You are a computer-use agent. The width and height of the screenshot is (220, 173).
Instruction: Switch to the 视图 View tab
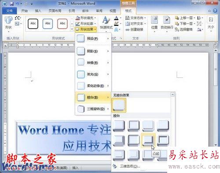(x=113, y=11)
